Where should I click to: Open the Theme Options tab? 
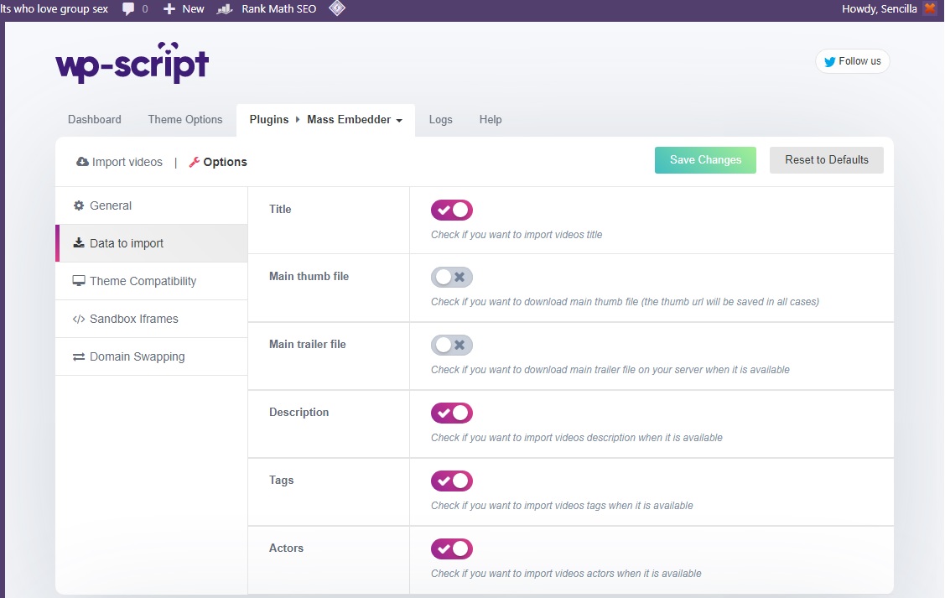[x=185, y=119]
